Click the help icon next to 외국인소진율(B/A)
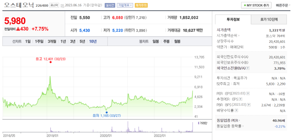The image size is (293, 140). (248, 68)
